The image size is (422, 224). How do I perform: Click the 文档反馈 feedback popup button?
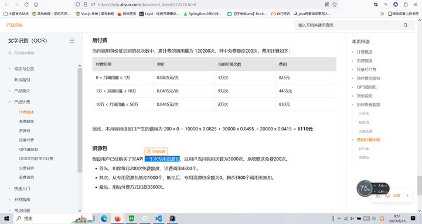[156, 151]
